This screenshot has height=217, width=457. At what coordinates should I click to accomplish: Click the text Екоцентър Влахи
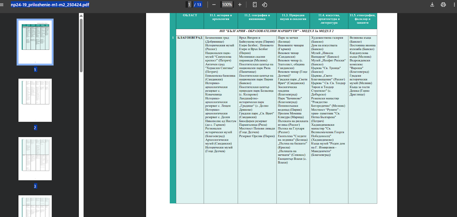click(x=290, y=159)
